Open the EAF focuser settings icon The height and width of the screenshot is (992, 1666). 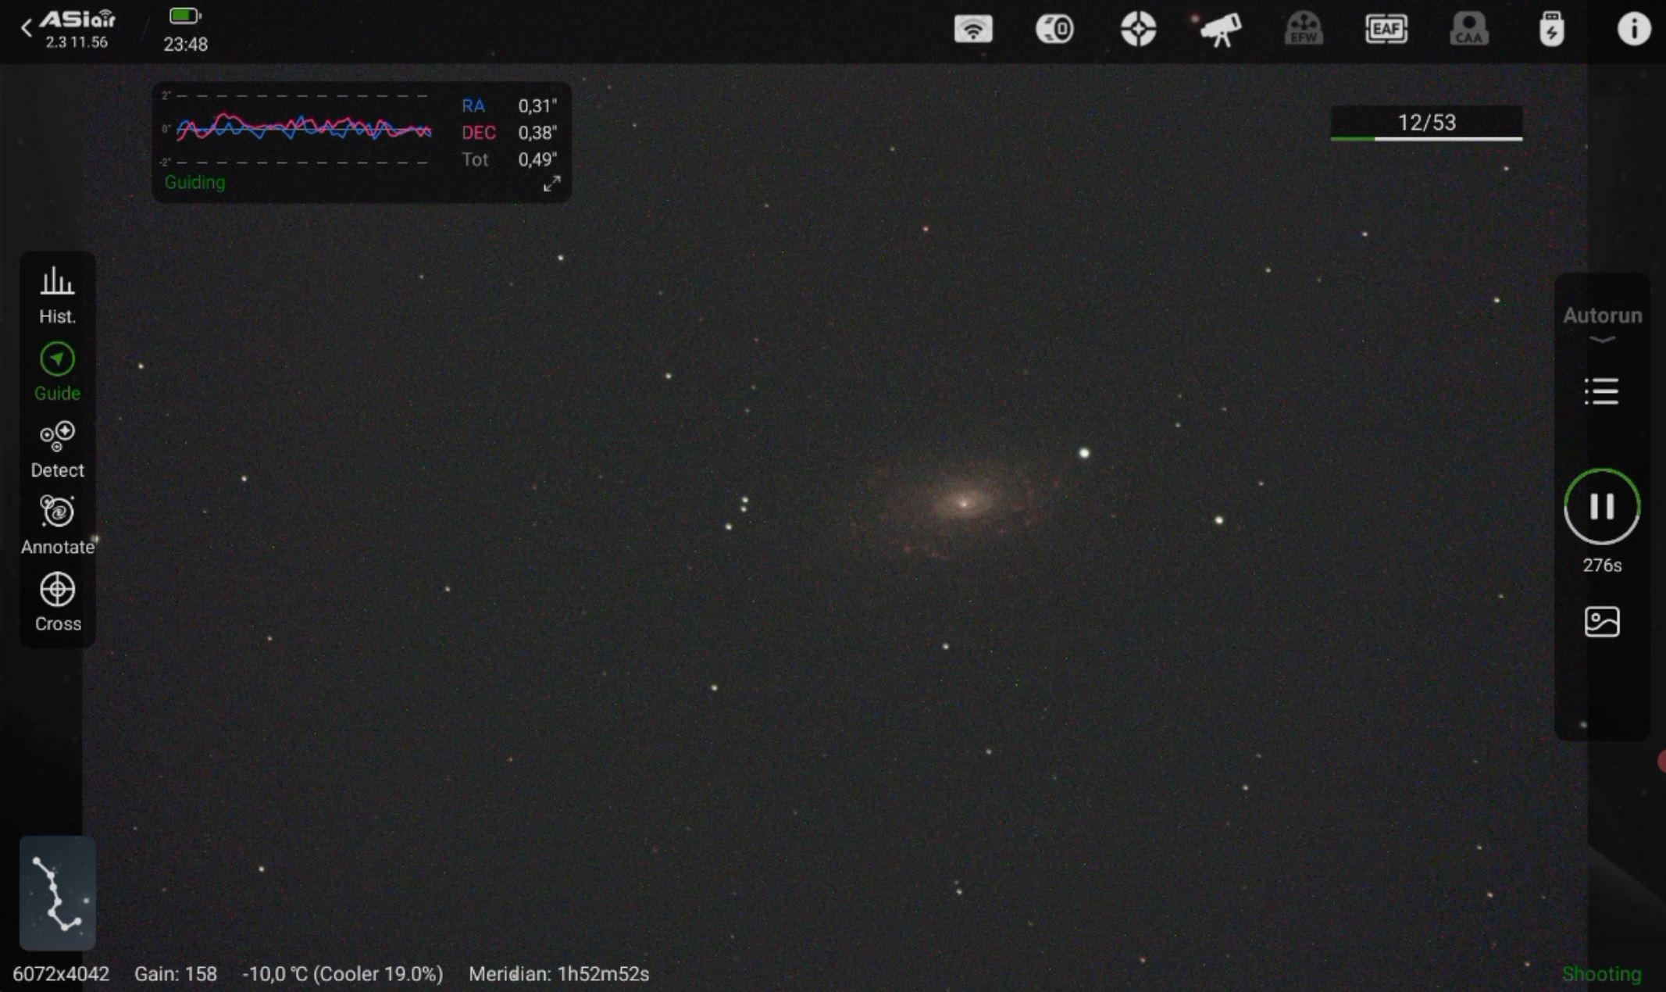(1386, 30)
